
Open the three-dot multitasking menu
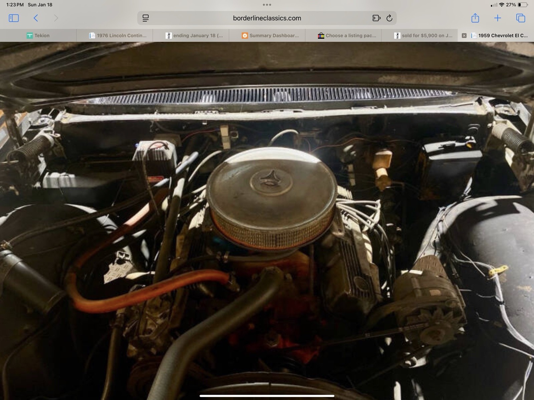(x=267, y=5)
